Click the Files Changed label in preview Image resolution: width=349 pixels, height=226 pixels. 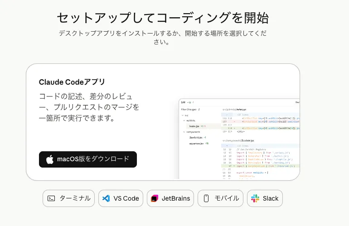coord(189,110)
